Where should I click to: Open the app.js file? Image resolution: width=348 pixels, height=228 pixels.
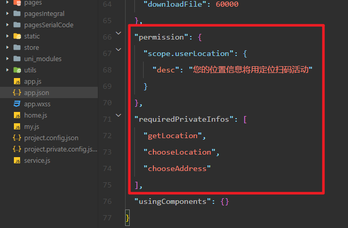(x=33, y=82)
